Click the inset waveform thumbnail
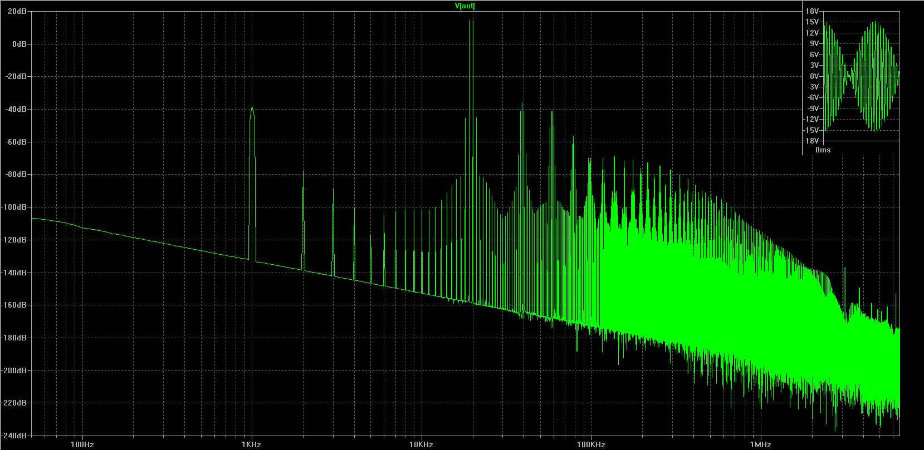924x450 pixels. pyautogui.click(x=861, y=76)
